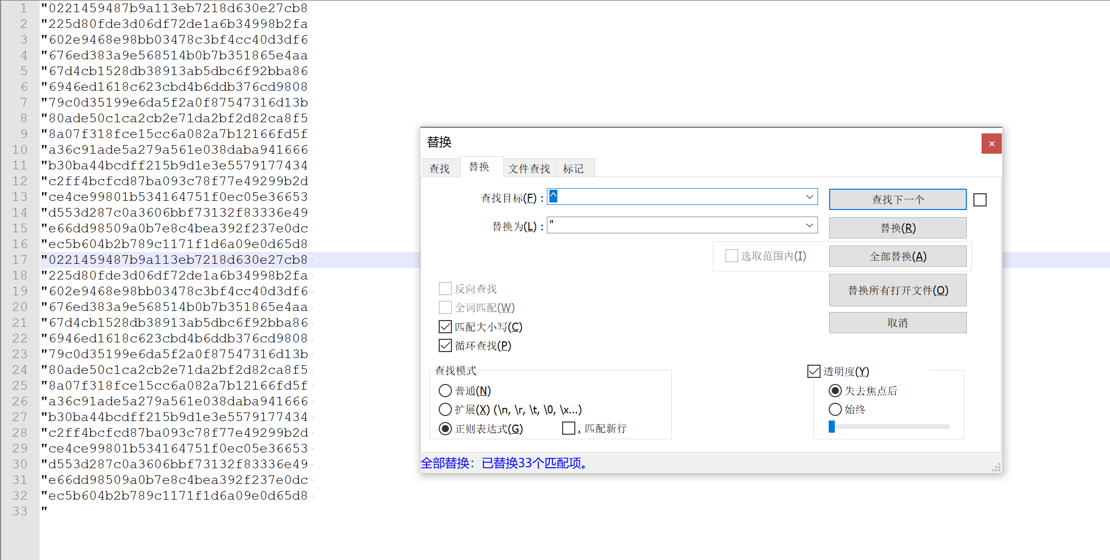1110x560 pixels.
Task: Click the 查找下一个 find next button
Action: pyautogui.click(x=897, y=199)
